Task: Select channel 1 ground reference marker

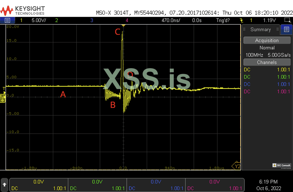Action: [3, 98]
